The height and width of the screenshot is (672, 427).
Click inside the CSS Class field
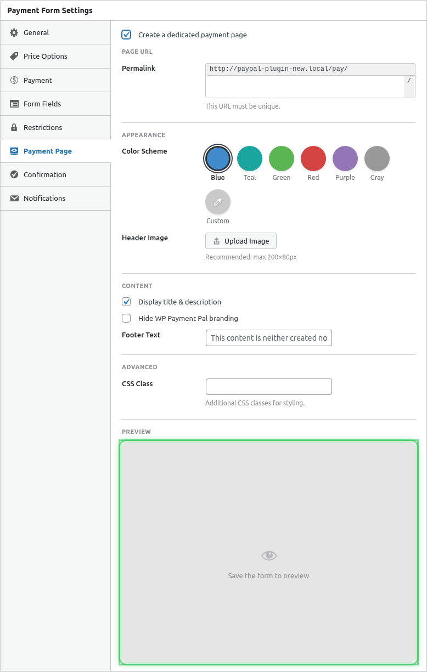click(268, 387)
